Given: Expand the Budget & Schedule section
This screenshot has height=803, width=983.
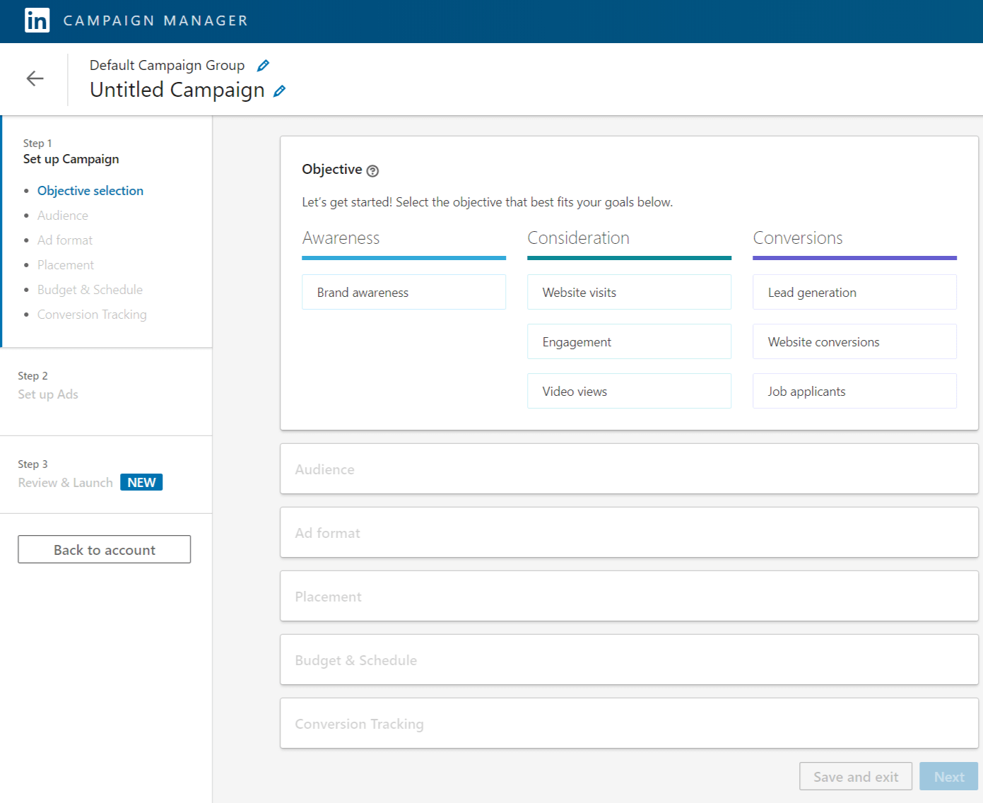Looking at the screenshot, I should pyautogui.click(x=629, y=660).
